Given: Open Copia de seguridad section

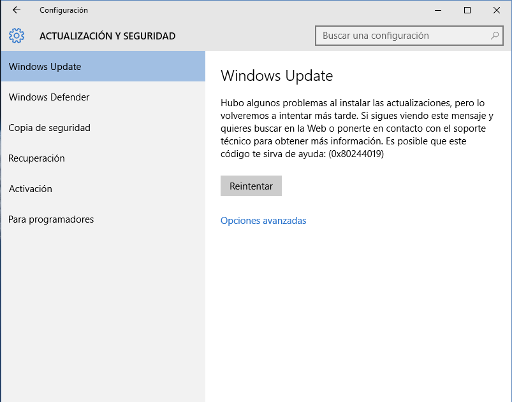Looking at the screenshot, I should point(103,128).
